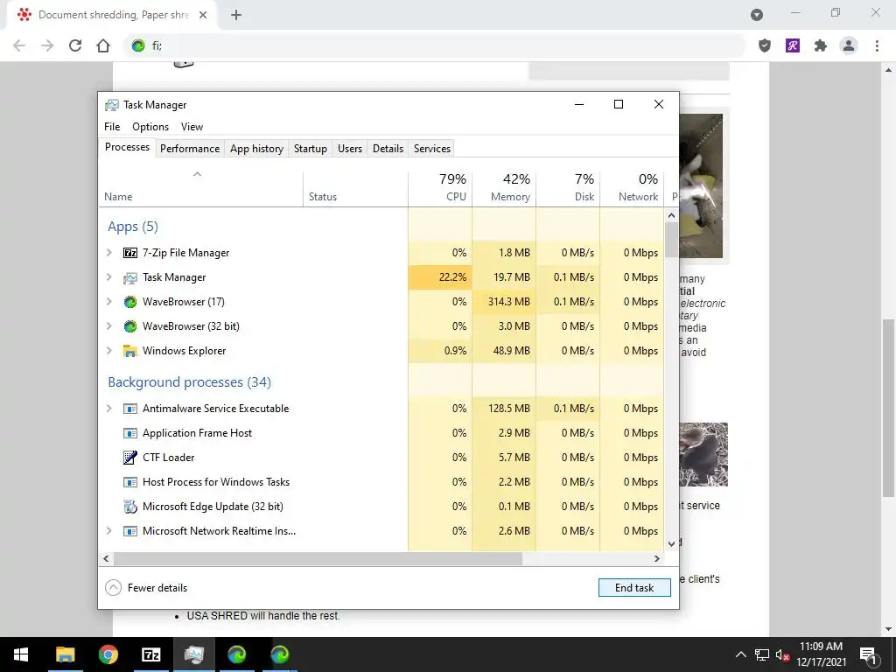This screenshot has height=672, width=896.
Task: Click the WaveBrowser (32 bit) process icon
Action: point(130,326)
